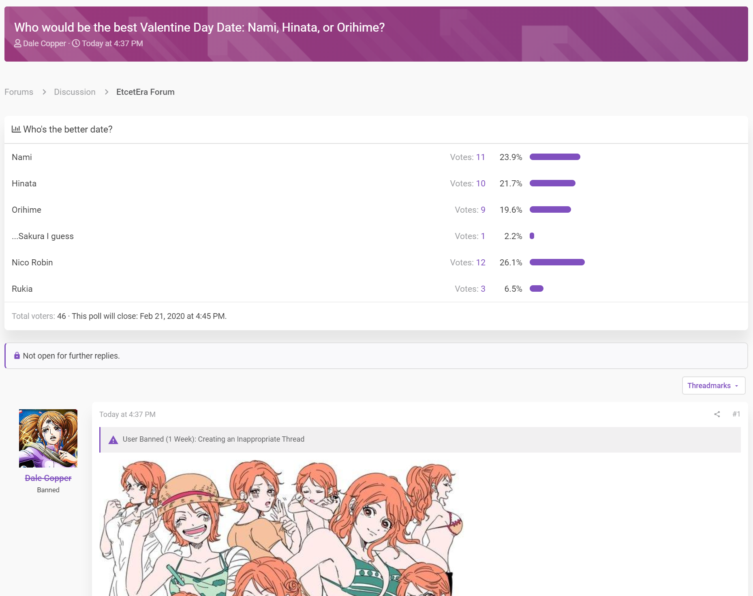Click the clock icon beside the thread time
Screen dimensions: 753x596
click(76, 43)
